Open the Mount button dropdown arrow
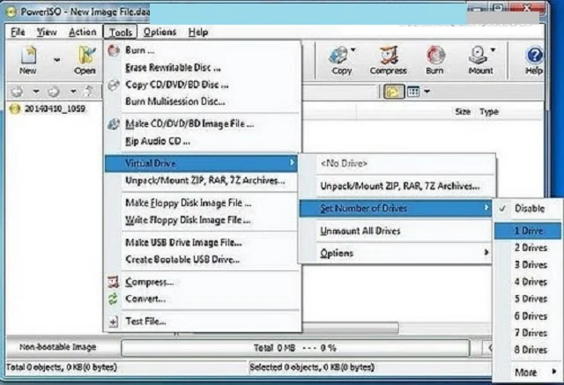 click(493, 50)
